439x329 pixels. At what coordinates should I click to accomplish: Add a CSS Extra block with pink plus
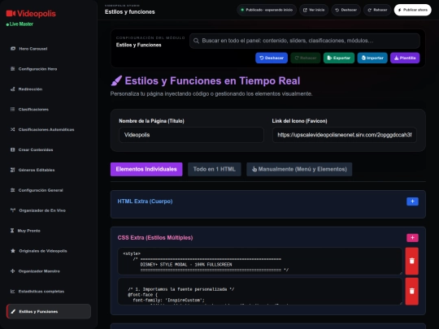[412, 238]
